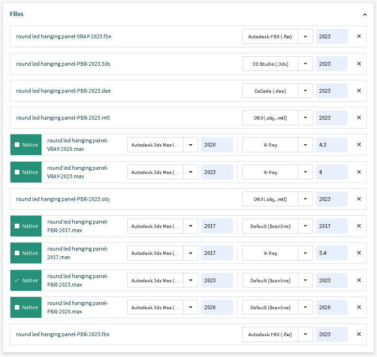Check Native for VRAY-2020.max file

tap(18, 145)
